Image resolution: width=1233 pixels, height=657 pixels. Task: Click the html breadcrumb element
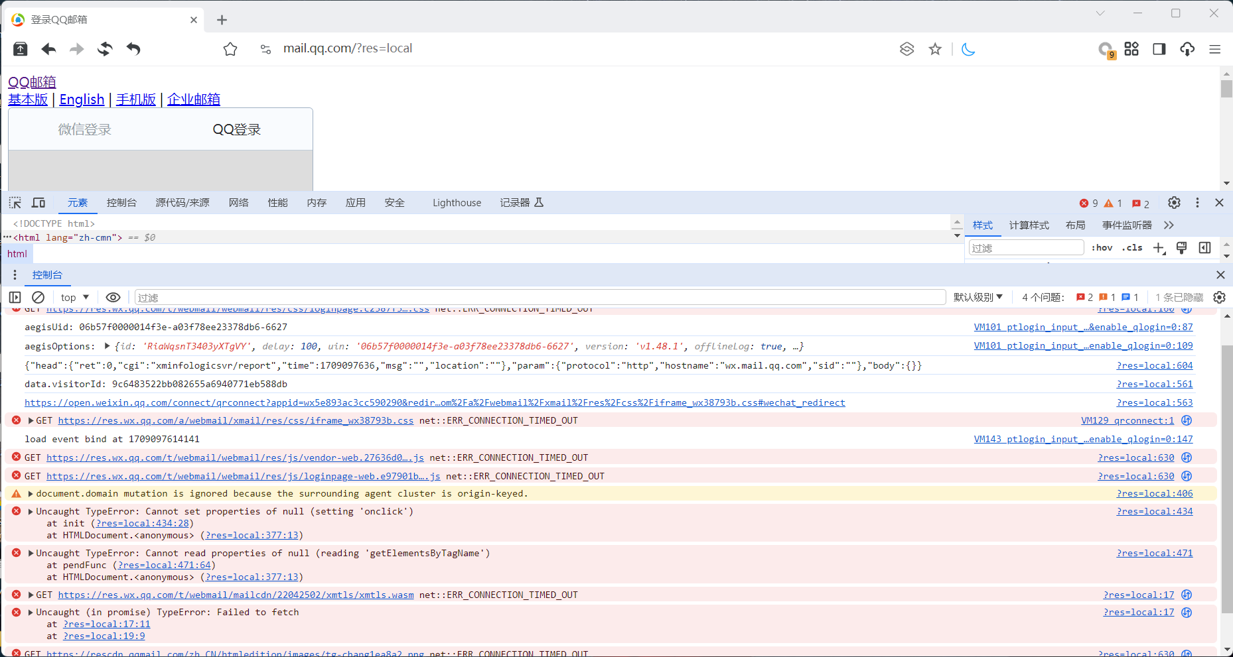pyautogui.click(x=17, y=254)
